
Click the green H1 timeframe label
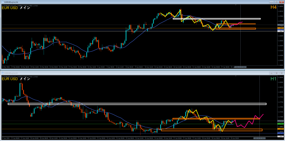tap(274, 79)
